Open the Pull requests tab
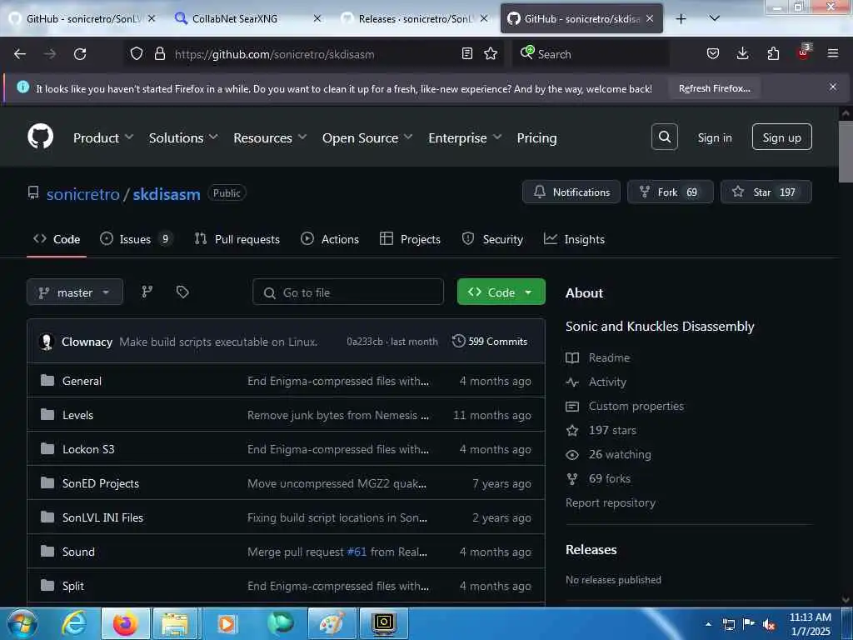The image size is (853, 640). pyautogui.click(x=237, y=239)
